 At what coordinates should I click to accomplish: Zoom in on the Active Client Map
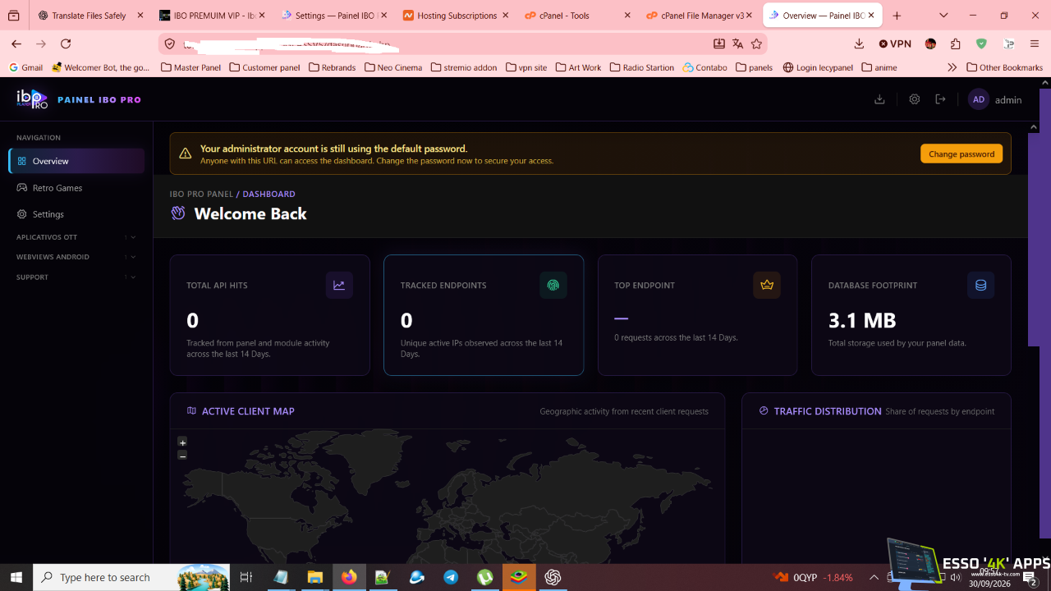point(182,442)
